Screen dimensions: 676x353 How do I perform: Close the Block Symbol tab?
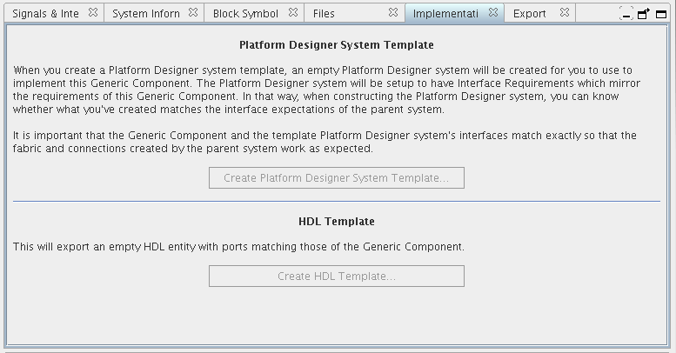pos(293,13)
